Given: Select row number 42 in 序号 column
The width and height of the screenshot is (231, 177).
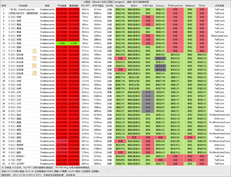Looking at the screenshot, I should coord(4,164).
